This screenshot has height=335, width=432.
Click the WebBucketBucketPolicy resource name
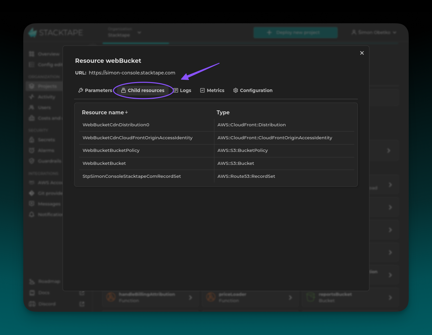111,150
